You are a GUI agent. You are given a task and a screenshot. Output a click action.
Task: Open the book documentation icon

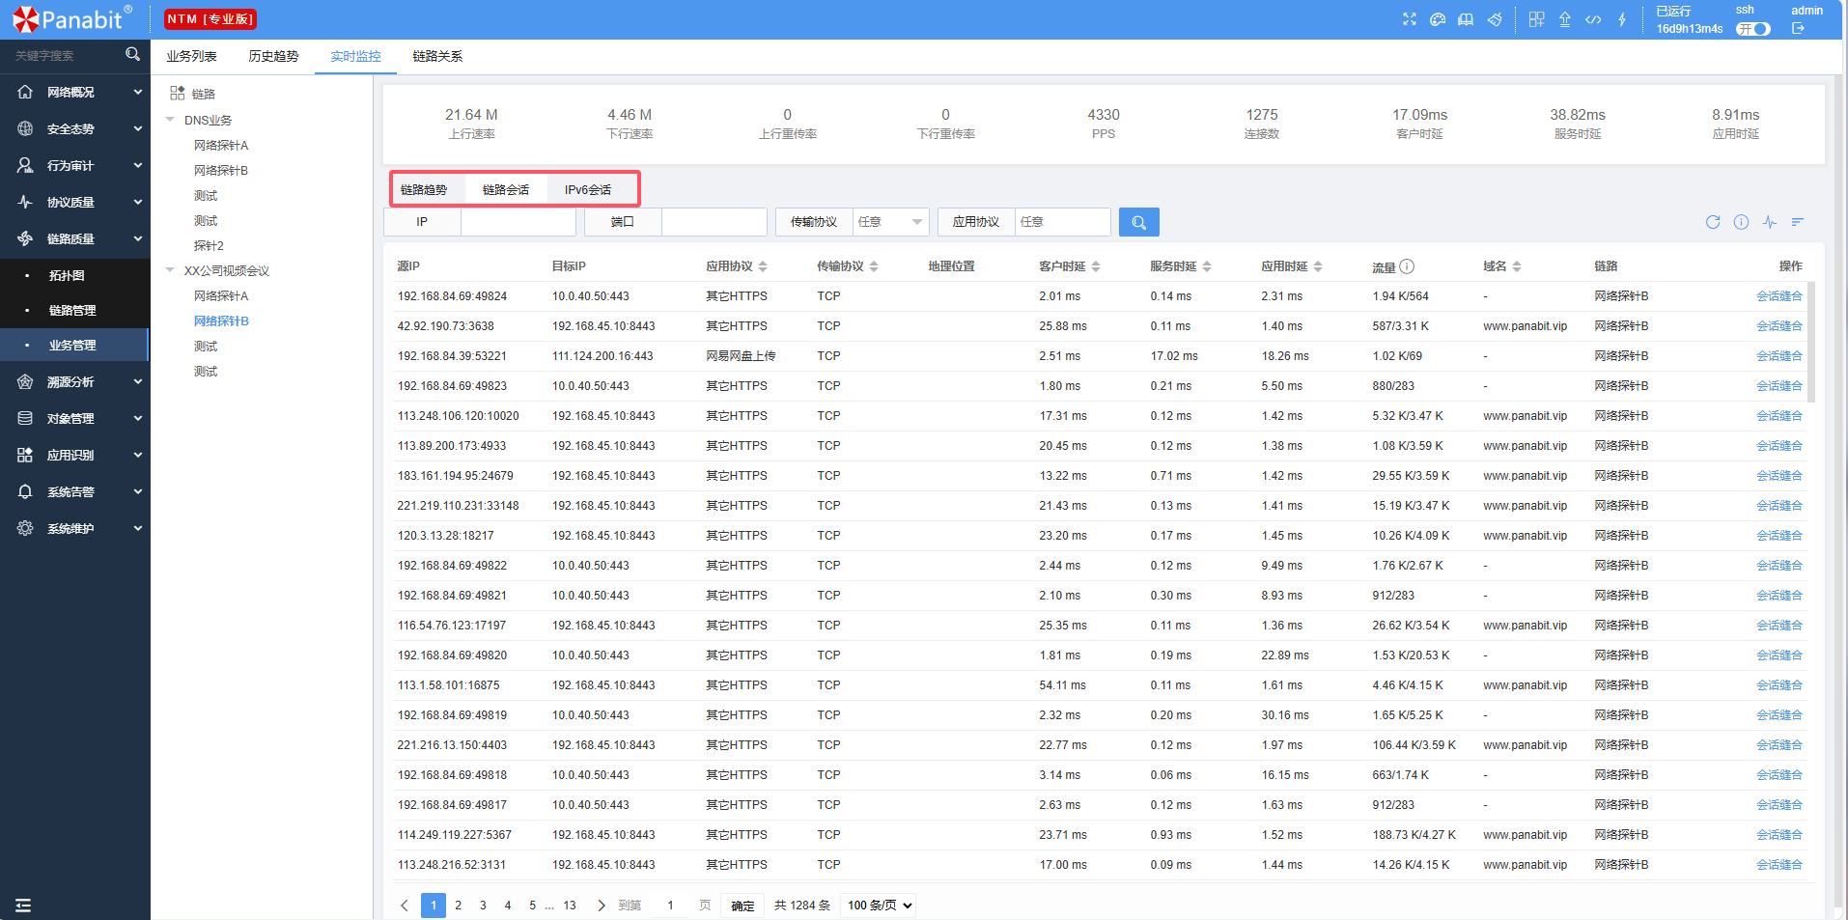pos(1466,19)
